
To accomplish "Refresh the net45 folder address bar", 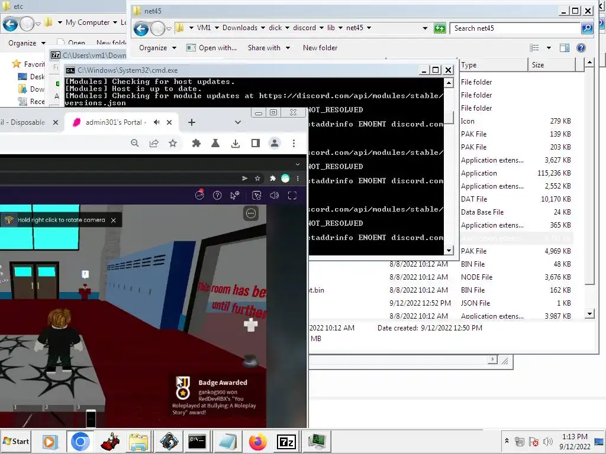I will (440, 28).
